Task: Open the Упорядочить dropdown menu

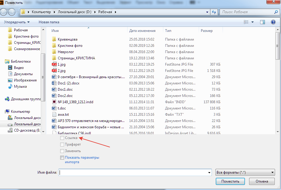Action: (17, 22)
